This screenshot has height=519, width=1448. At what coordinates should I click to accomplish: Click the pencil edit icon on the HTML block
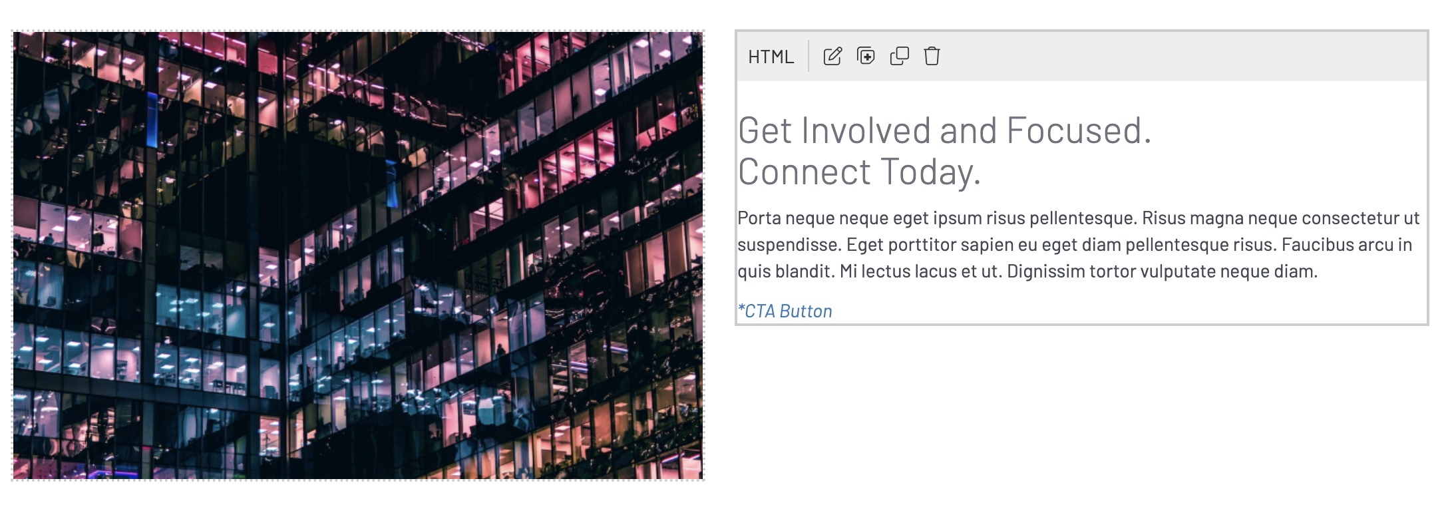[832, 57]
